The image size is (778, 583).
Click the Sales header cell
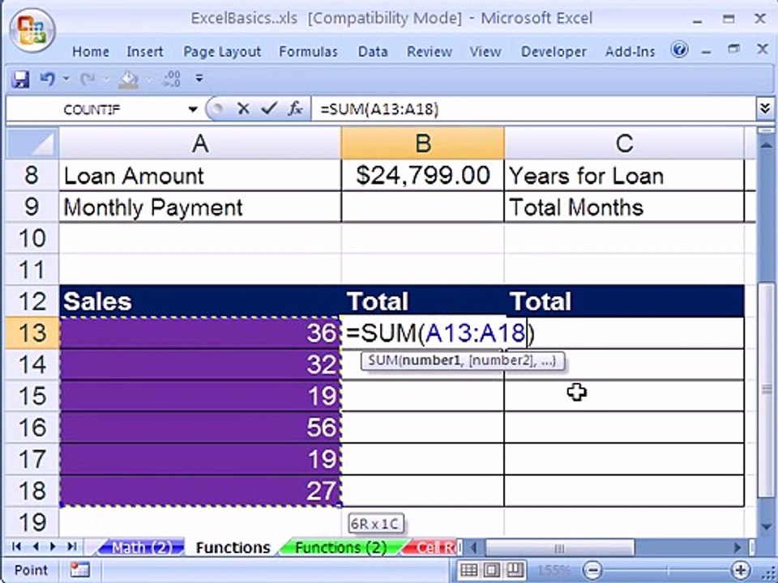200,301
